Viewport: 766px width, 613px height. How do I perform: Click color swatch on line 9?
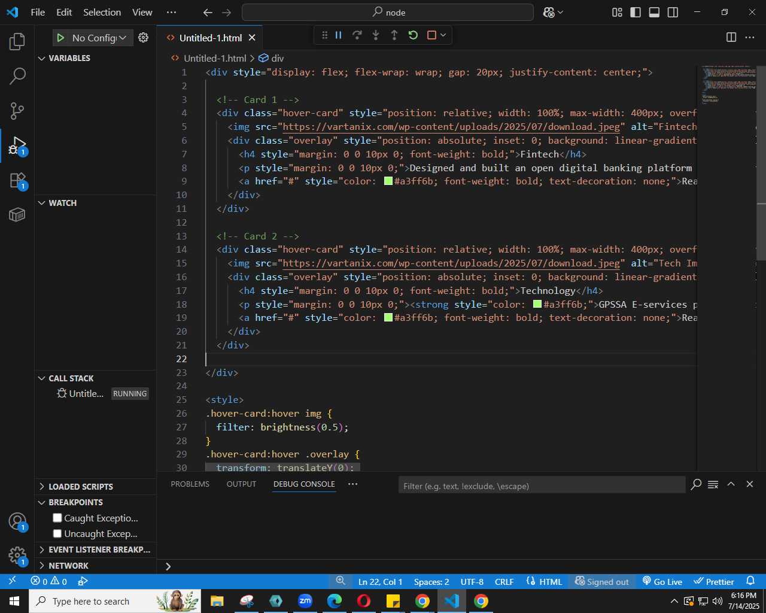pyautogui.click(x=388, y=181)
